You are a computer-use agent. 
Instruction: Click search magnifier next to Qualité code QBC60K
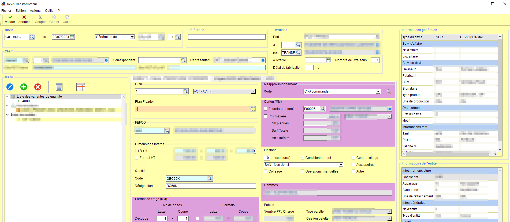[210, 178]
